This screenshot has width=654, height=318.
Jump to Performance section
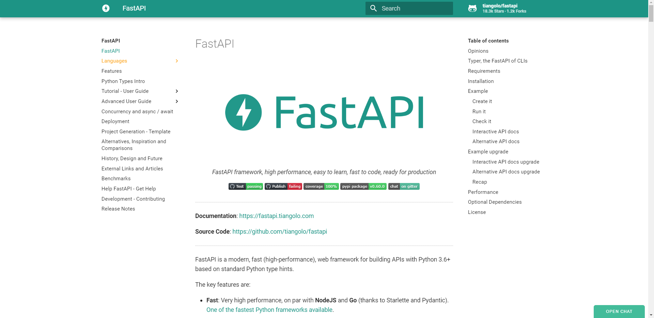tap(483, 192)
